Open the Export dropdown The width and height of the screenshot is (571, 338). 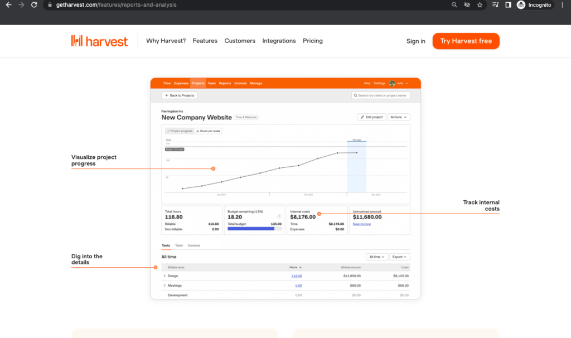point(399,257)
